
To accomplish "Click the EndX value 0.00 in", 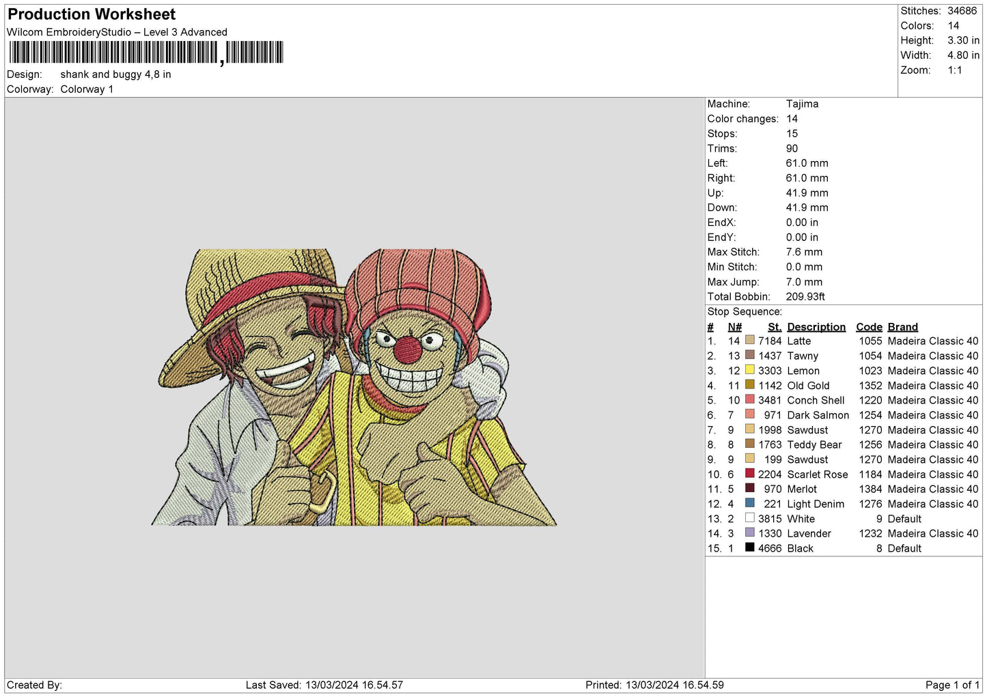I will pos(802,223).
